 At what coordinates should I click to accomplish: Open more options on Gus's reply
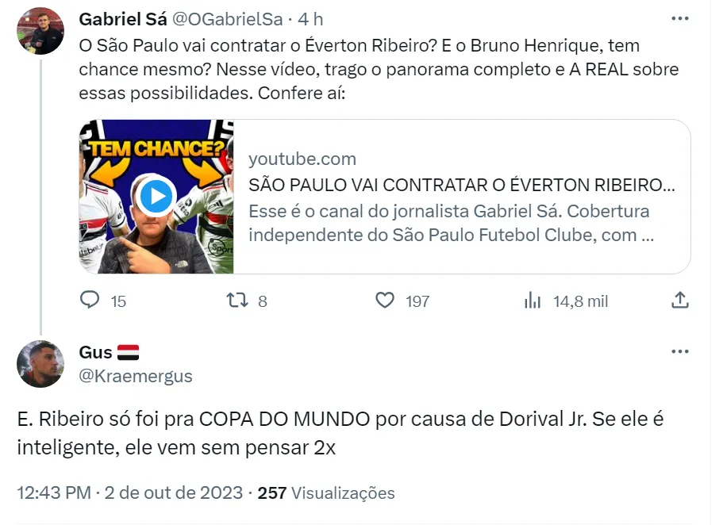point(679,352)
